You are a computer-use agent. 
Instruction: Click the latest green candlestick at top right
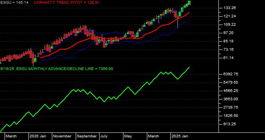[189, 3]
